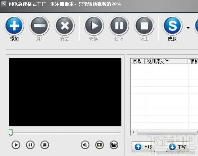Click the 移除 remove icon
The width and height of the screenshot is (198, 156).
39,26
